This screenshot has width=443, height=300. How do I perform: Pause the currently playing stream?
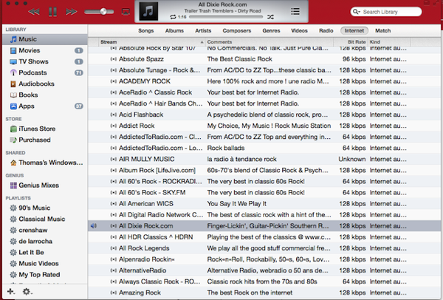tap(52, 13)
